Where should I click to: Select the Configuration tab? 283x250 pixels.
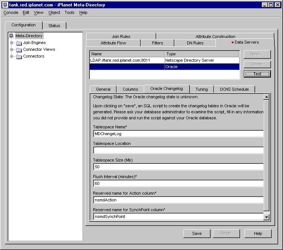[x=23, y=25]
